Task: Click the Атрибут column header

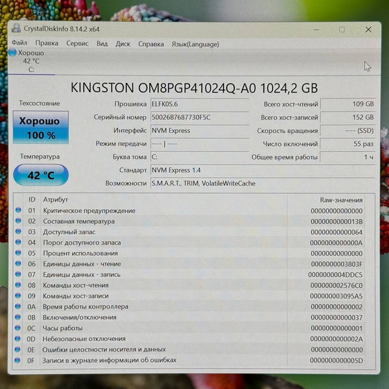Action: 55,200
